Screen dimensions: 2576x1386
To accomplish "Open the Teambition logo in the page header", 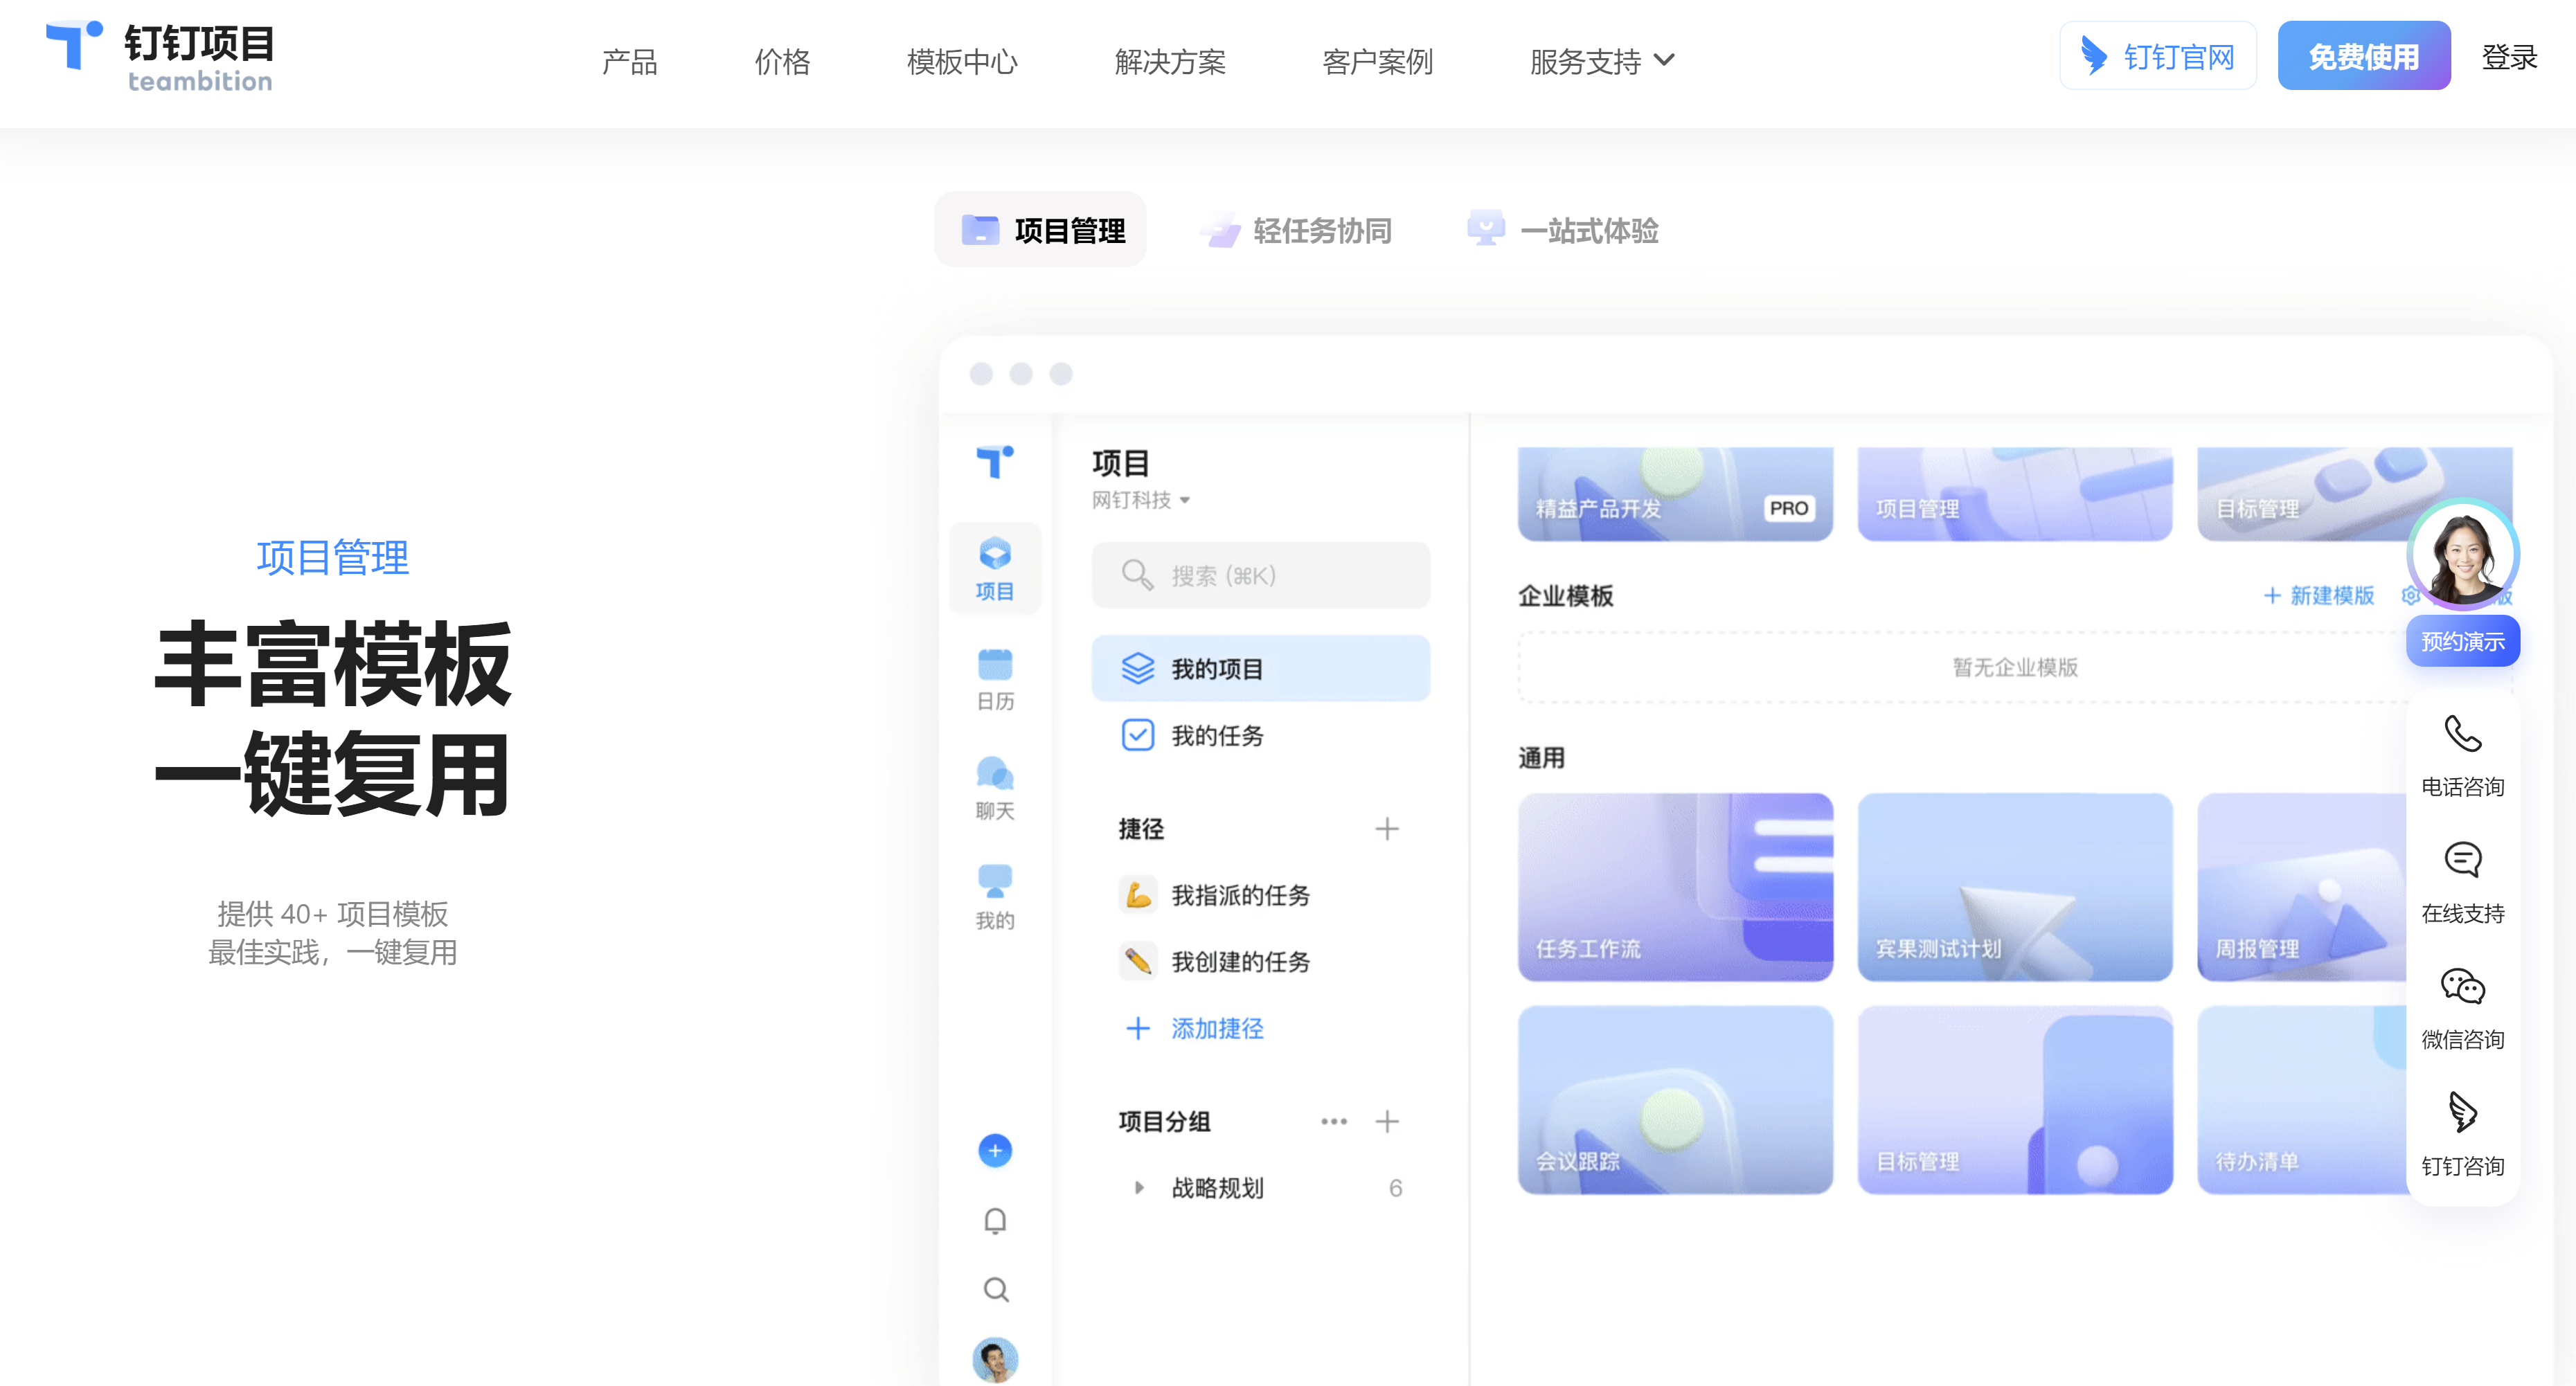I will [160, 58].
